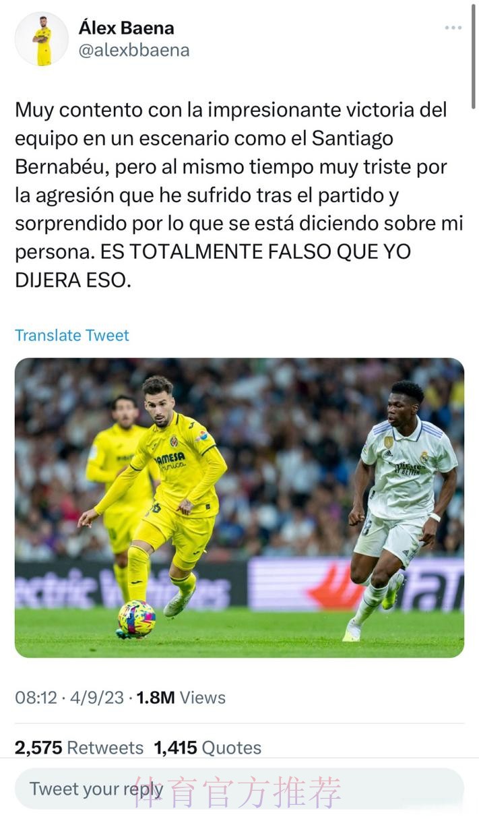This screenshot has height=819, width=479.
Task: Click the football in the photo
Action: tap(136, 619)
